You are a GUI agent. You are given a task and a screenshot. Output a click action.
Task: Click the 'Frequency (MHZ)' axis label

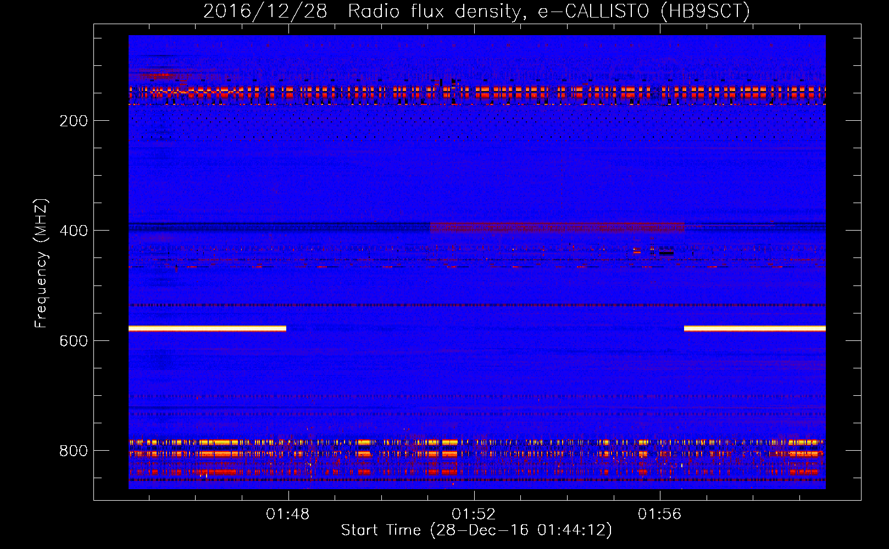click(x=41, y=263)
